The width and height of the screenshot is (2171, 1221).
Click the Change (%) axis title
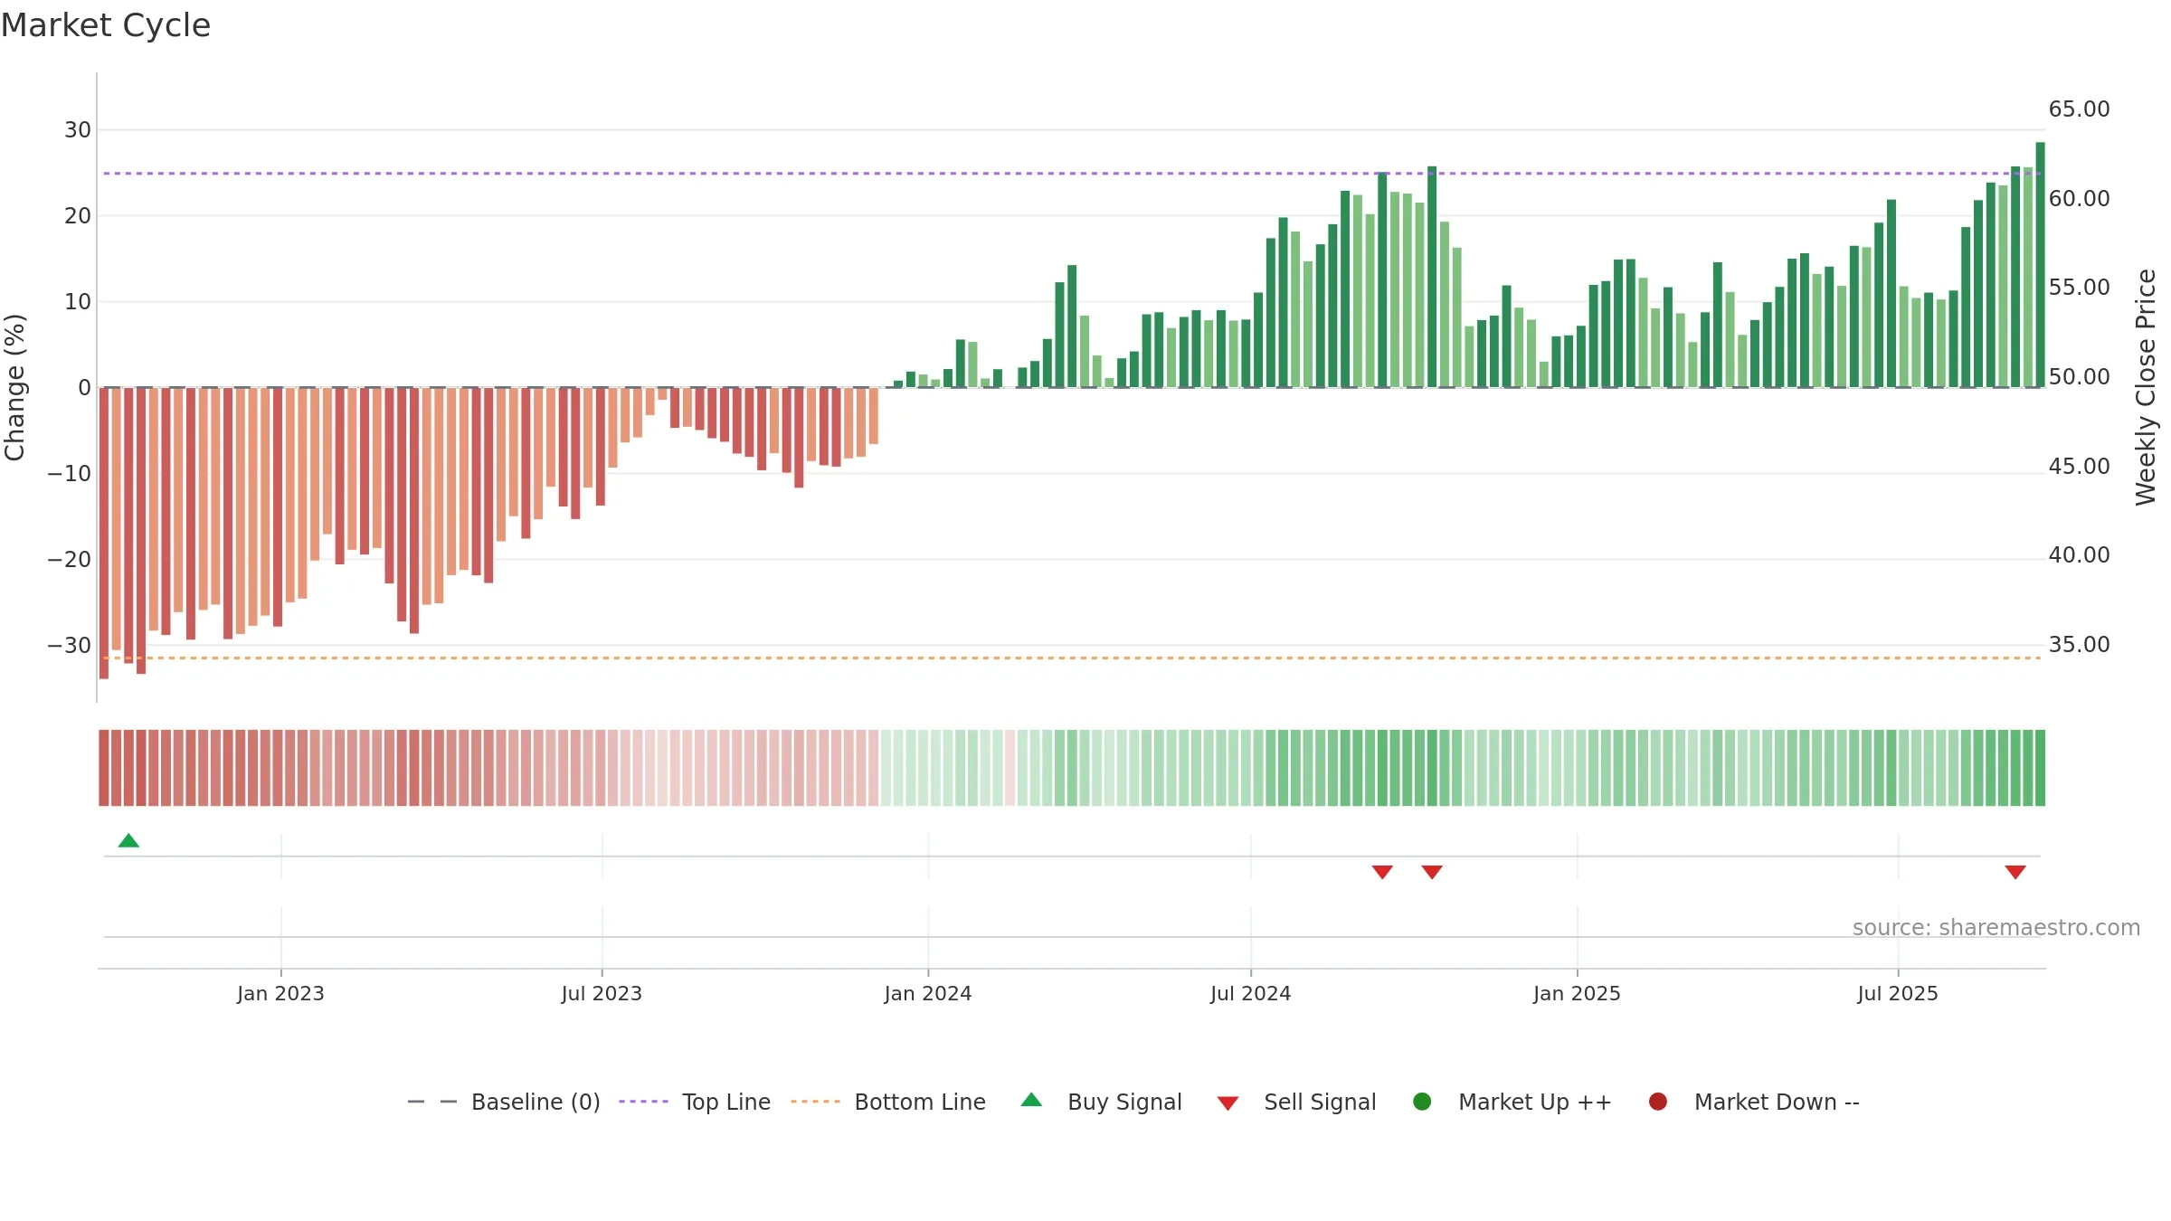14,387
